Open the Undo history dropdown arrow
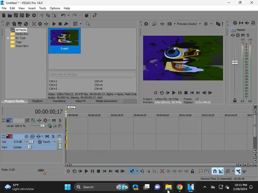 69,15
